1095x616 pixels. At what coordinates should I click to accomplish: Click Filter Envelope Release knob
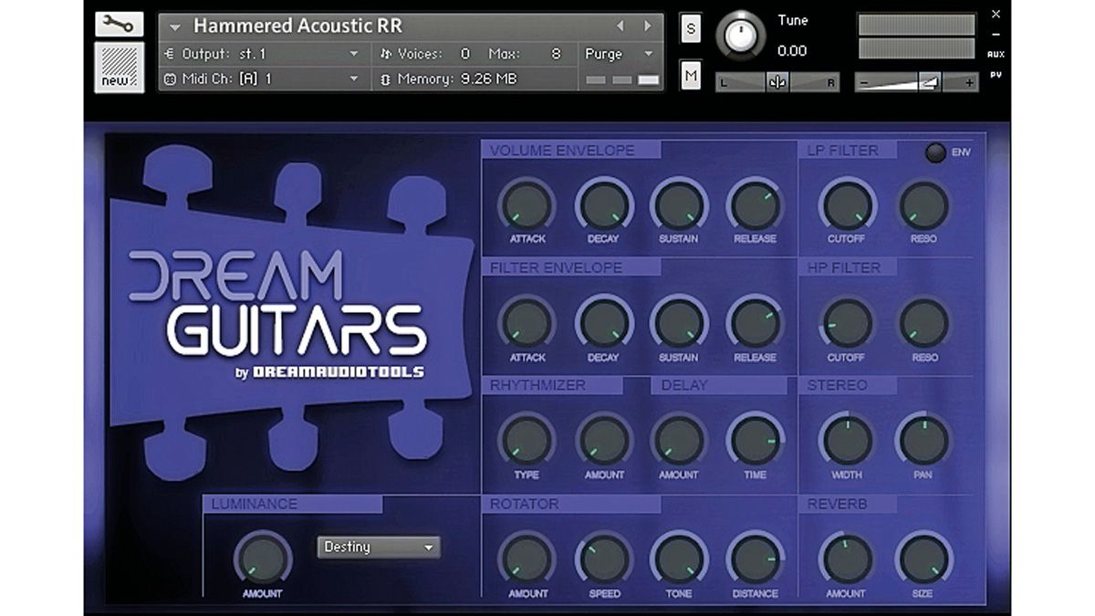click(x=756, y=322)
